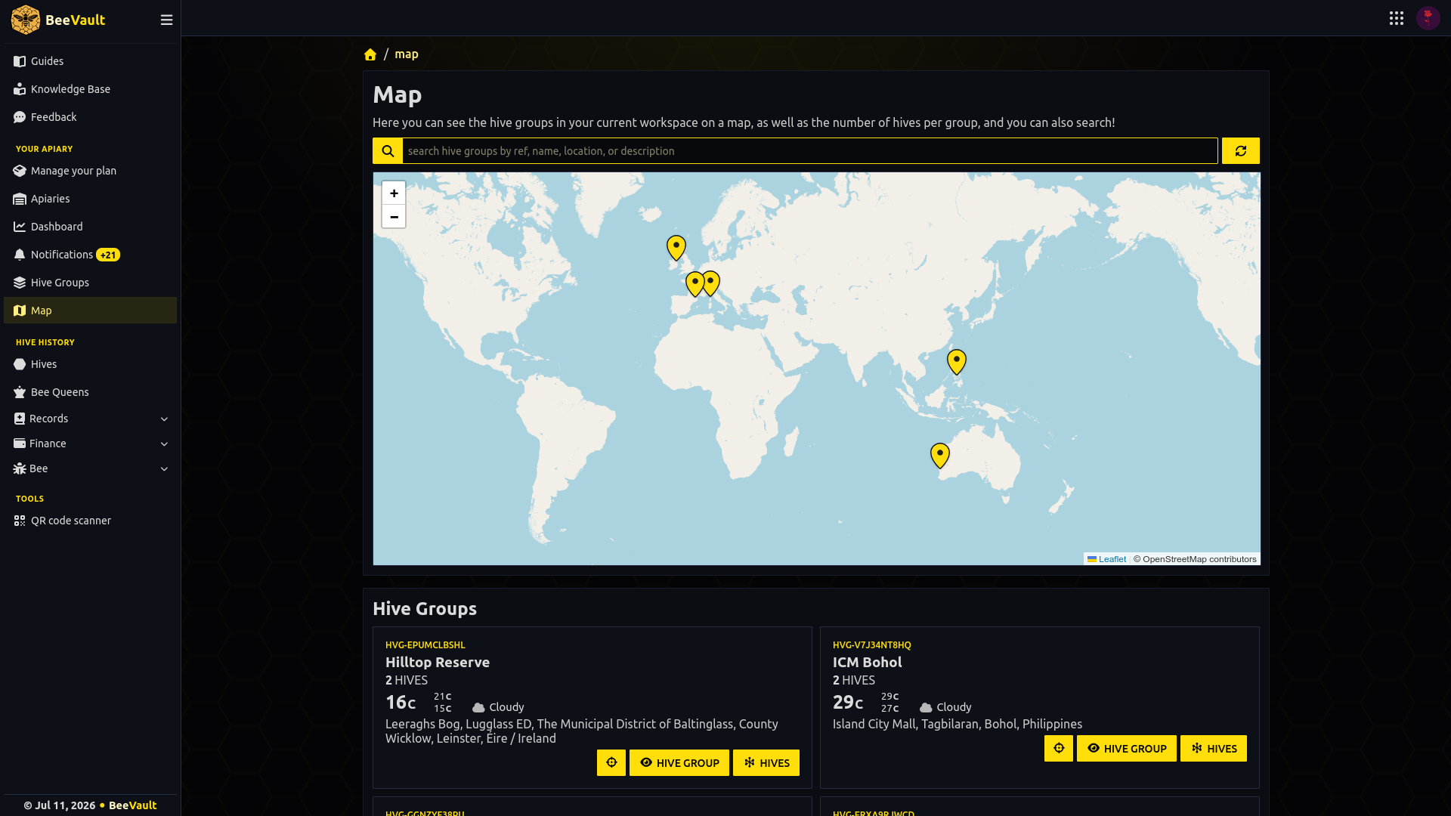View Hilltop Reserve HIVE GROUP button

tap(679, 762)
